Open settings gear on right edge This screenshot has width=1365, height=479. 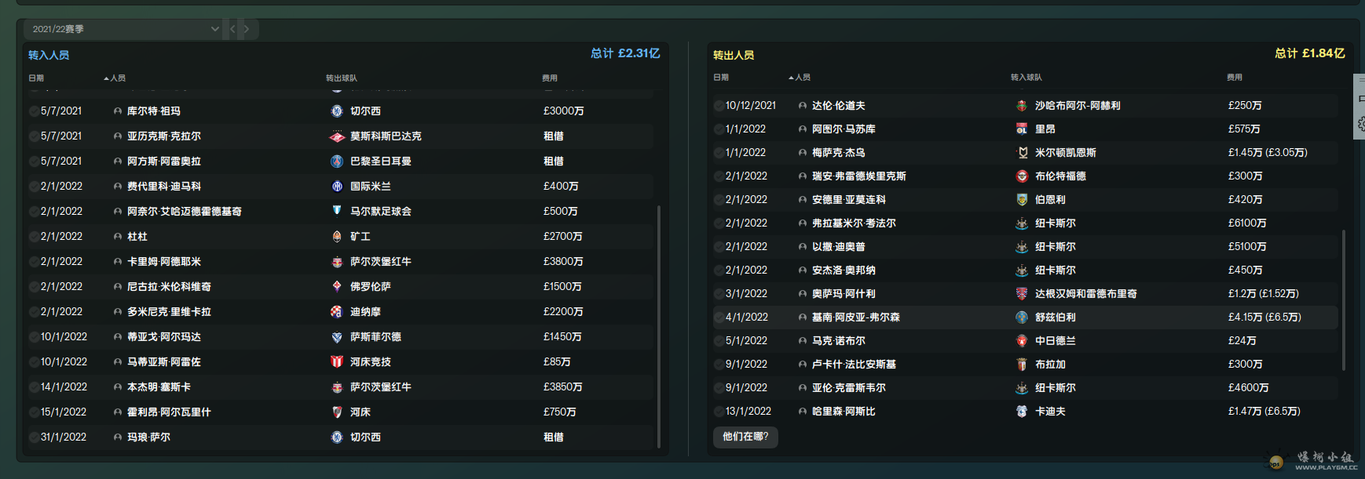coord(1360,124)
